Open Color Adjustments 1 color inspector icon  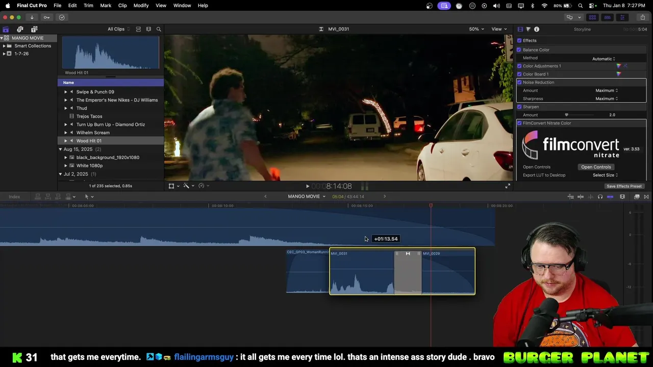619,66
